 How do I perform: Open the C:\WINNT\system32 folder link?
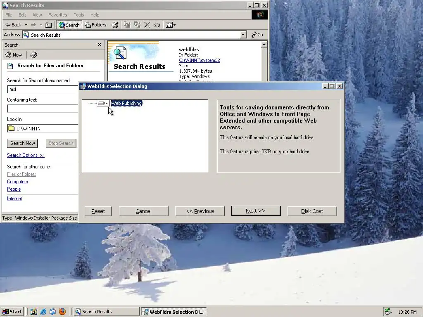click(200, 60)
